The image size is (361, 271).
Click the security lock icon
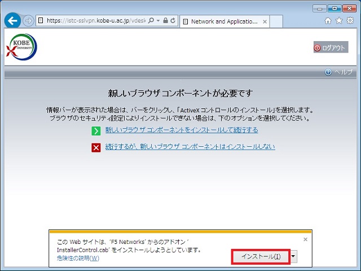coord(165,20)
